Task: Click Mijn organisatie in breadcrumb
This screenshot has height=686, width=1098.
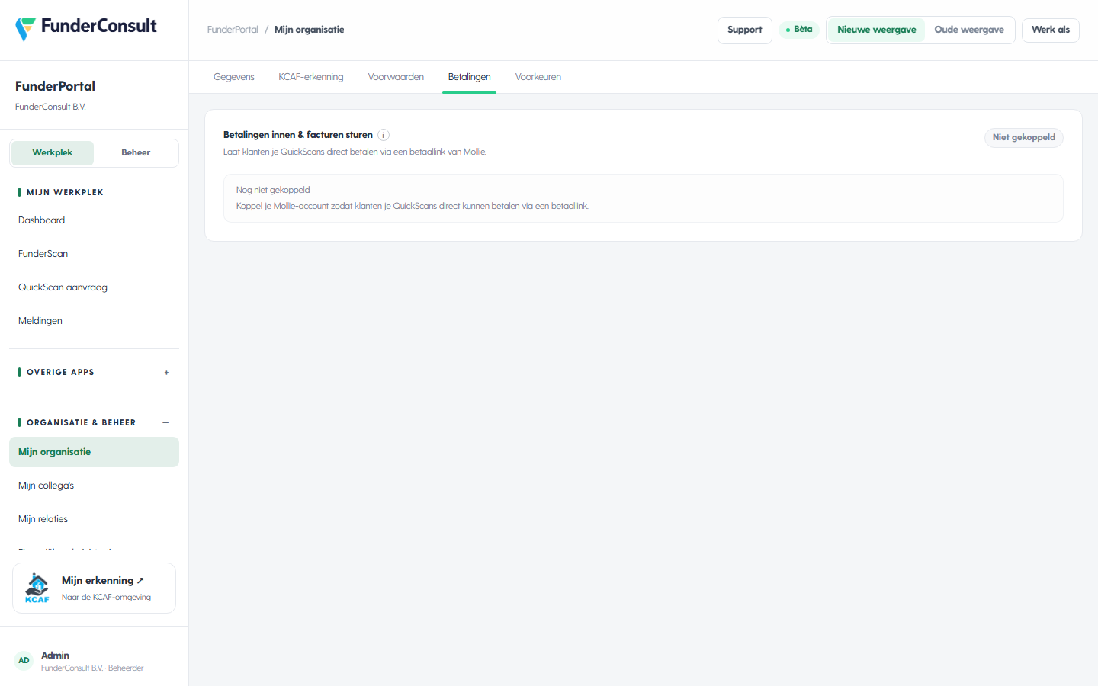Action: click(309, 30)
